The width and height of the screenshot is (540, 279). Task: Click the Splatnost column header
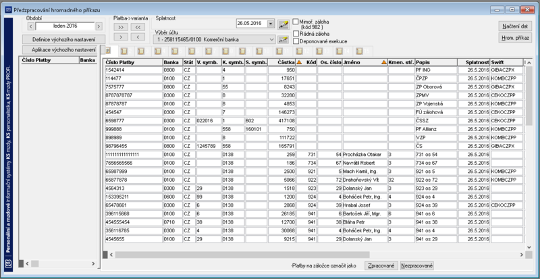point(474,62)
